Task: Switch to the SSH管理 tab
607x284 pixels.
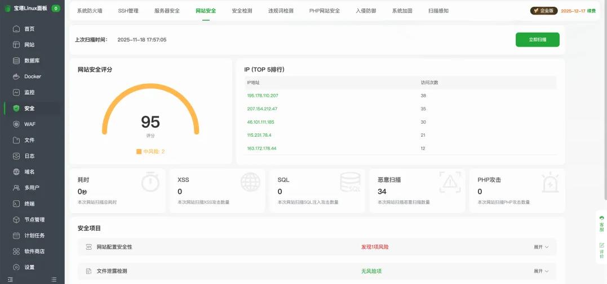Action: 128,11
